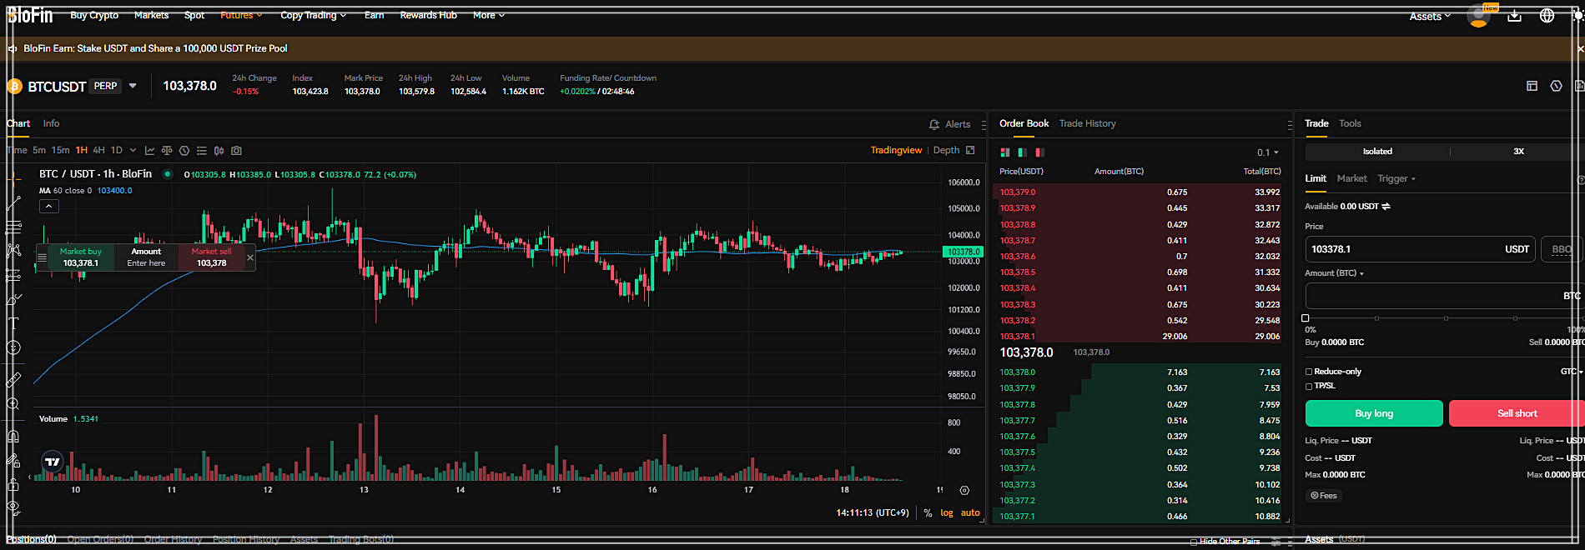The height and width of the screenshot is (550, 1585).
Task: Click the amount percentage slider handle
Action: (1306, 318)
